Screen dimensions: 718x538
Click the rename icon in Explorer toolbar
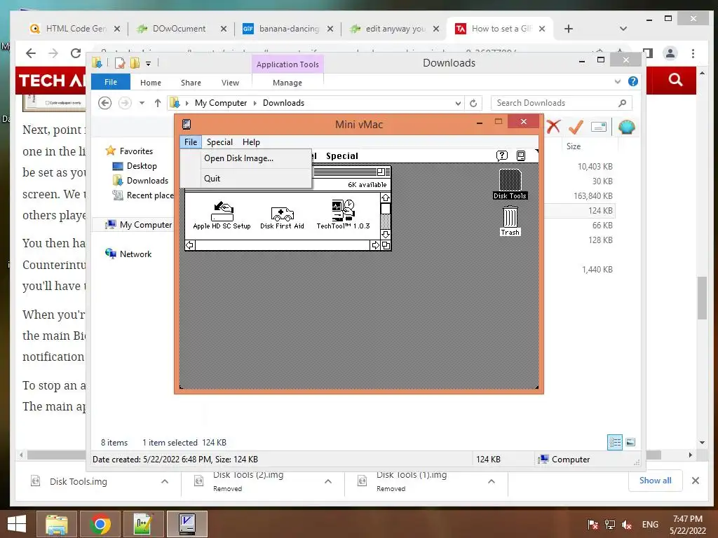pos(599,127)
